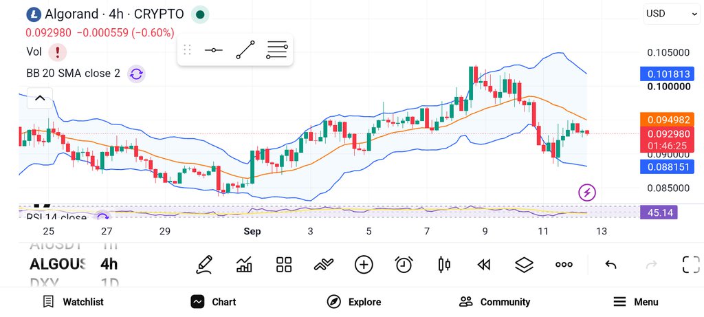Tap the add symbol plus icon
The width and height of the screenshot is (704, 317).
tap(364, 265)
